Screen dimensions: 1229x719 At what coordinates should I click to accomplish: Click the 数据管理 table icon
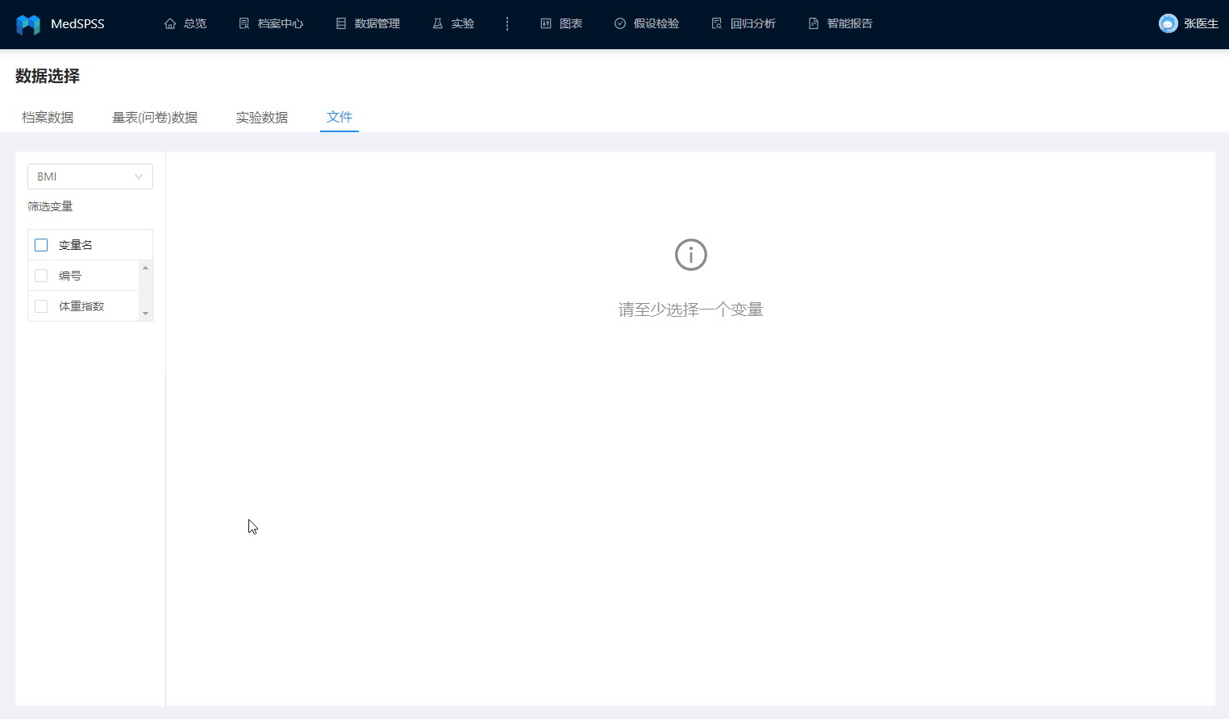coord(341,24)
